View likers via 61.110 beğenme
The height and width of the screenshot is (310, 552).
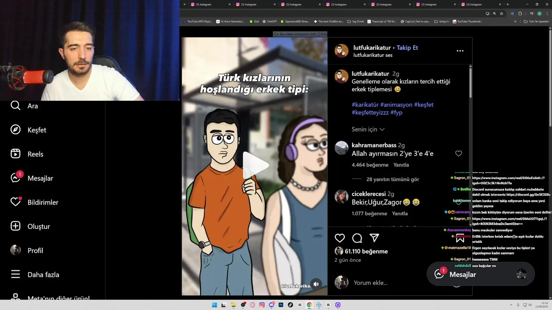(x=366, y=251)
